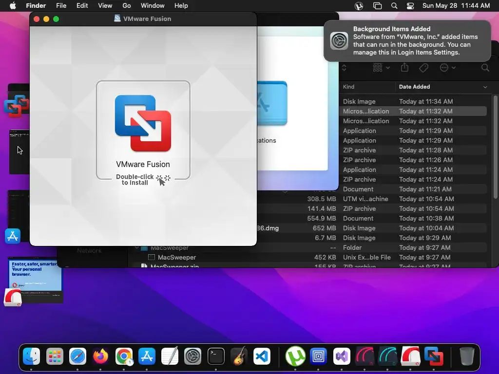Launch Visual Studio Code from the Dock
Viewport: 499px width, 374px height.
[262, 356]
